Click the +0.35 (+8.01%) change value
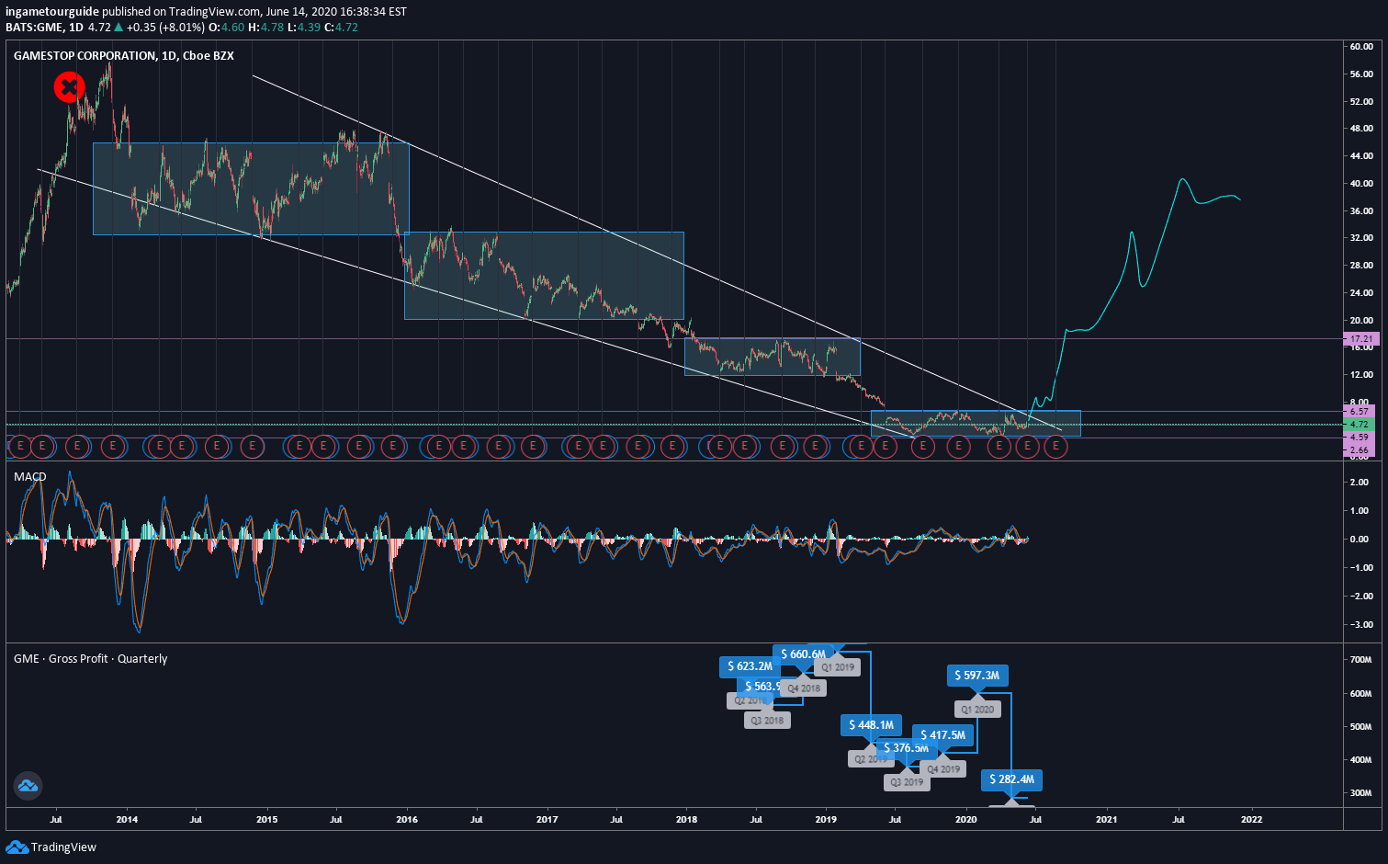Image resolution: width=1388 pixels, height=864 pixels. pos(165,28)
